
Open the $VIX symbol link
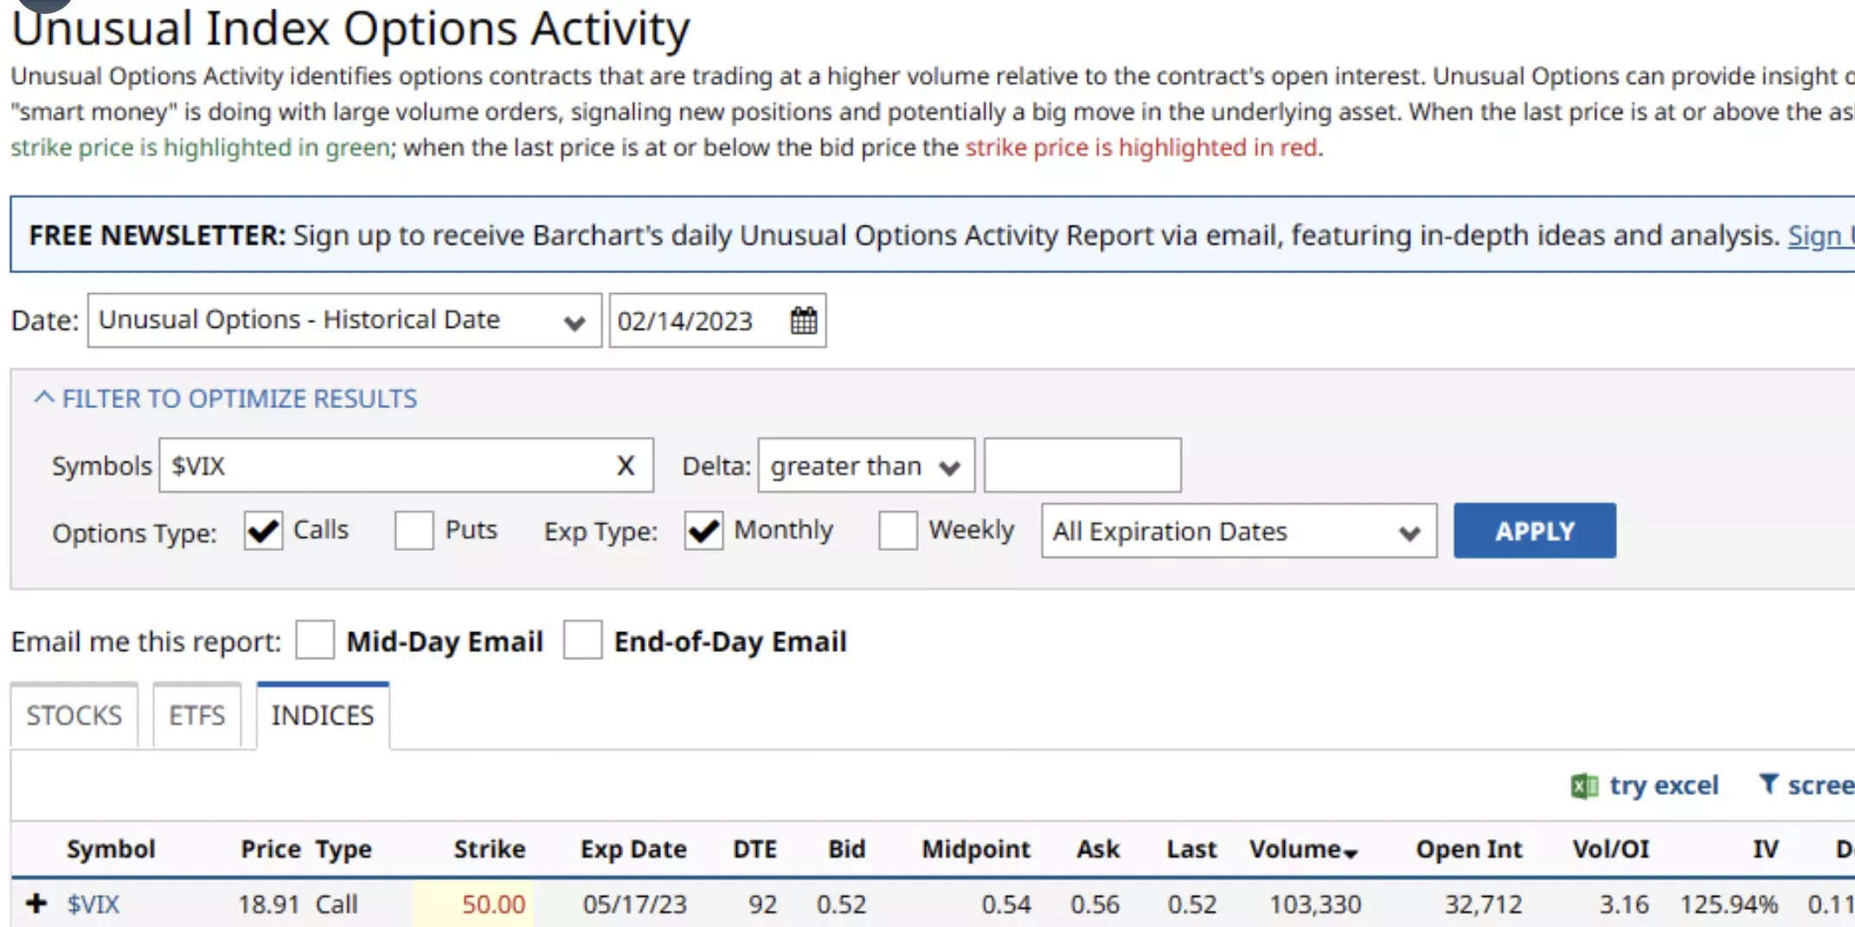pyautogui.click(x=93, y=905)
